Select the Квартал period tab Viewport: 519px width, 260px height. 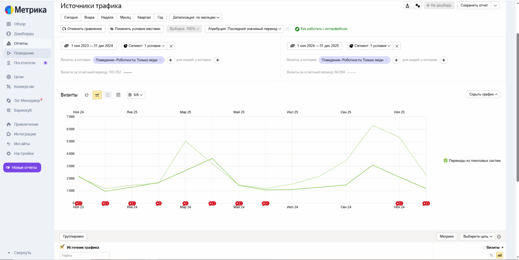(144, 18)
